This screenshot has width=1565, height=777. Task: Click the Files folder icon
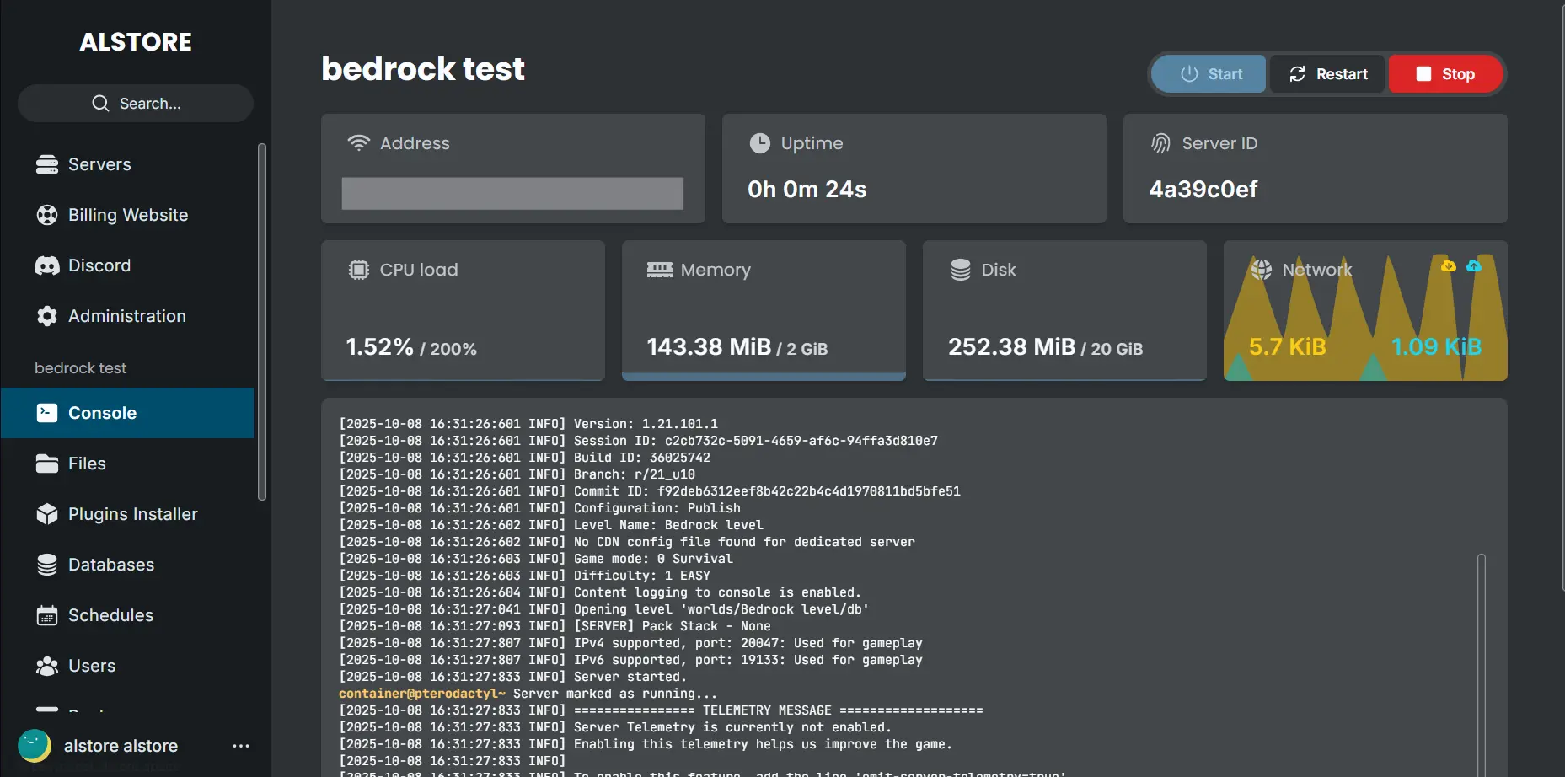point(47,464)
